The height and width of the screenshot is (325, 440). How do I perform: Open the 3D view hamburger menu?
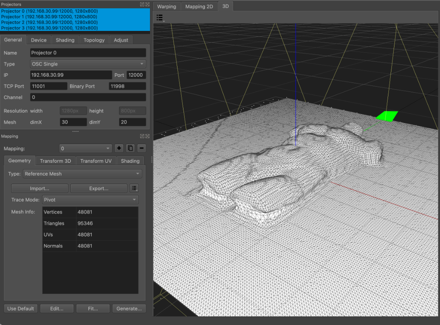point(160,18)
